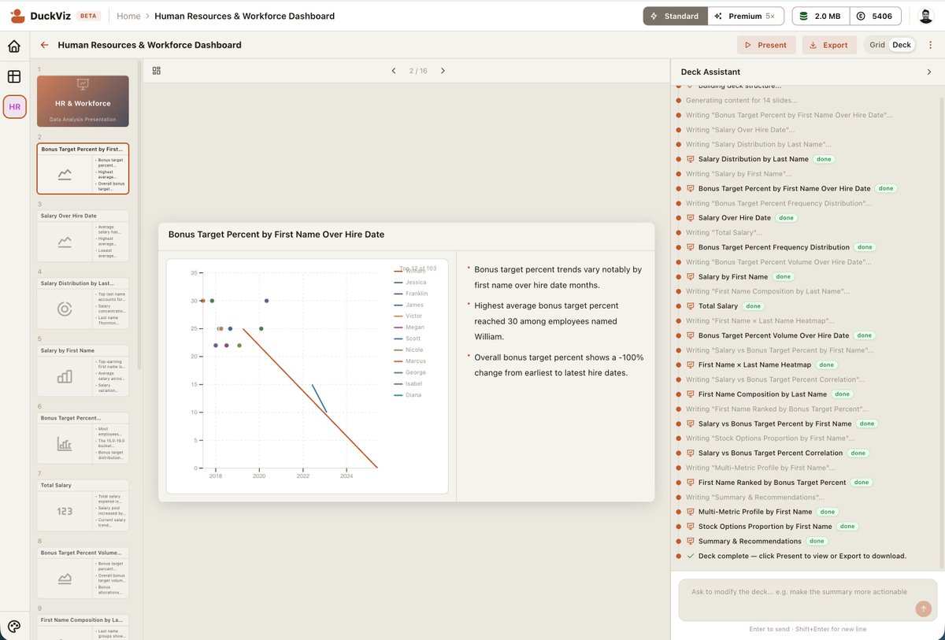Click Summary & Recommendations log slide icon
Viewport: 945px width, 640px height.
[691, 542]
